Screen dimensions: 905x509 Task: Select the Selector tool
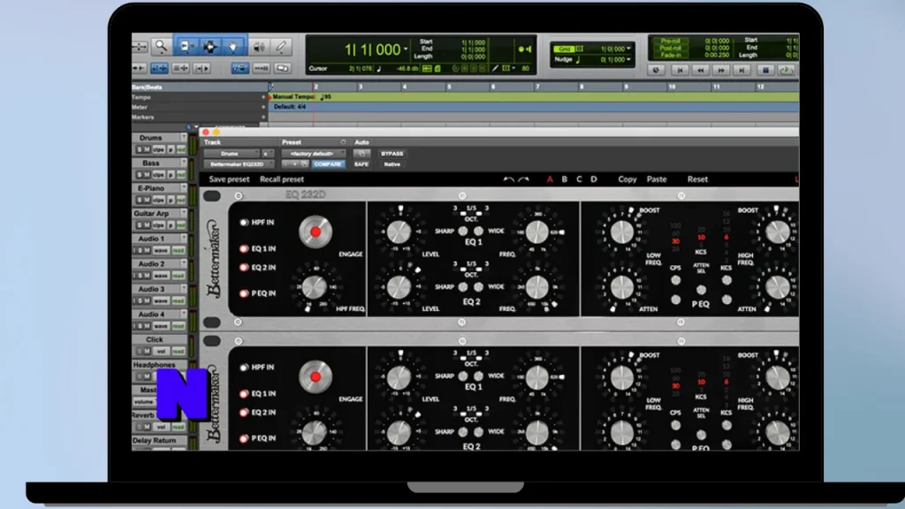click(209, 47)
